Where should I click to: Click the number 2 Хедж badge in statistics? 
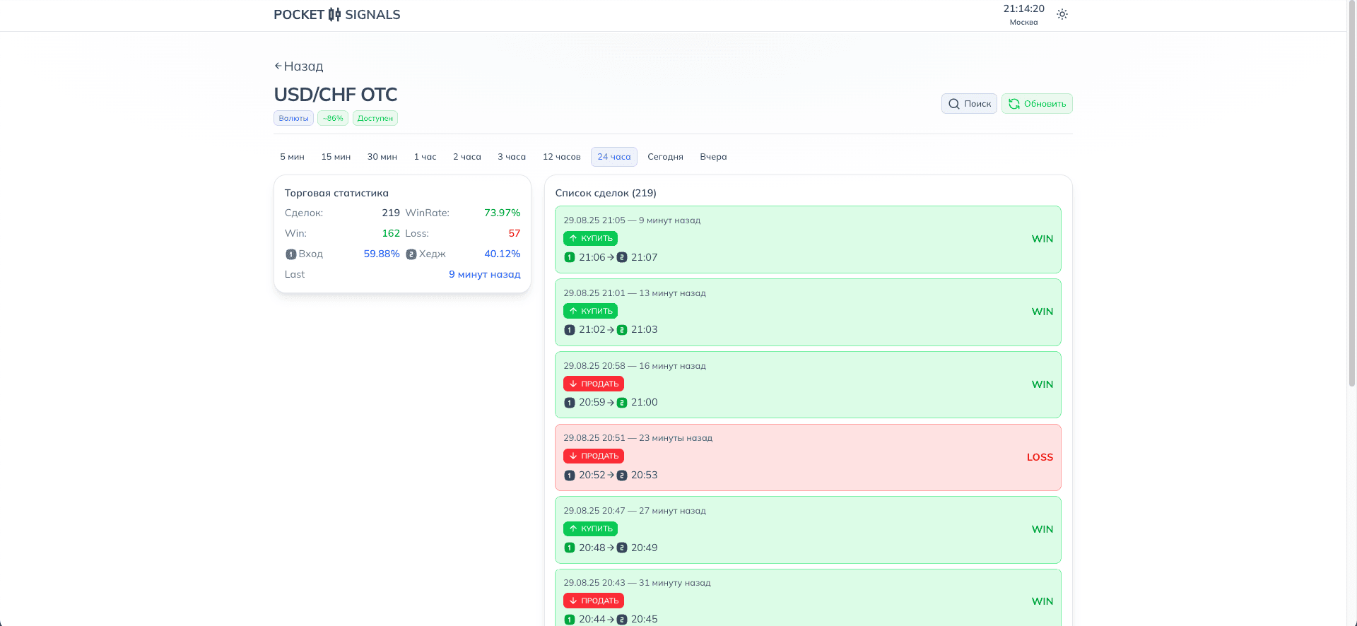[411, 254]
